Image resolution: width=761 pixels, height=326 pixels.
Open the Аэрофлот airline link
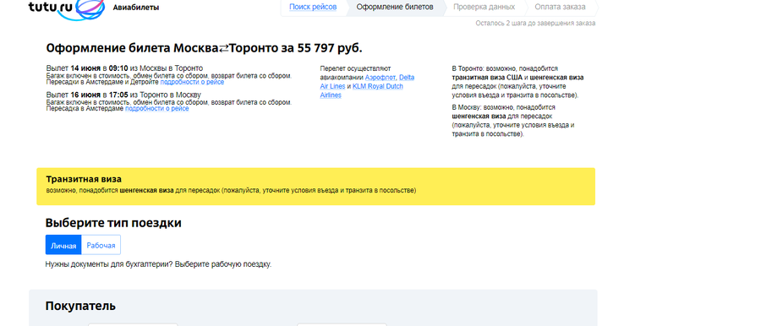click(x=380, y=78)
